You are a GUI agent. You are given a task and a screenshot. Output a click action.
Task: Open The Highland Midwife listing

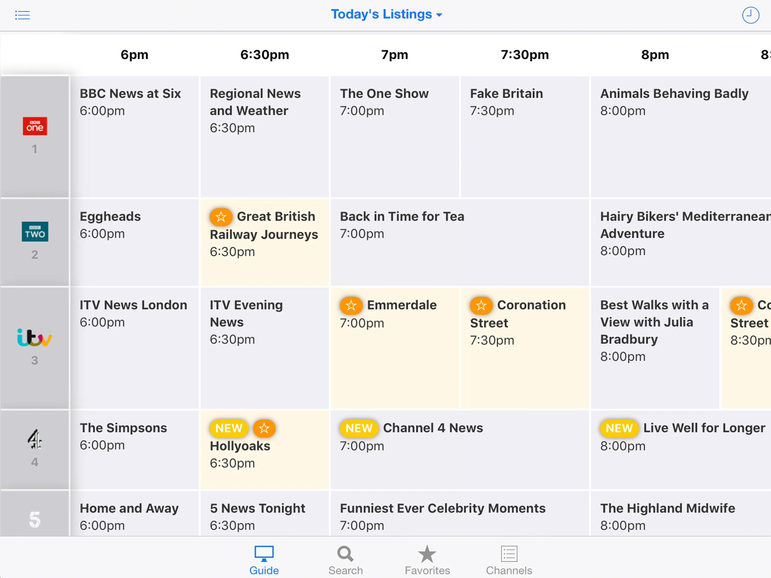click(681, 513)
